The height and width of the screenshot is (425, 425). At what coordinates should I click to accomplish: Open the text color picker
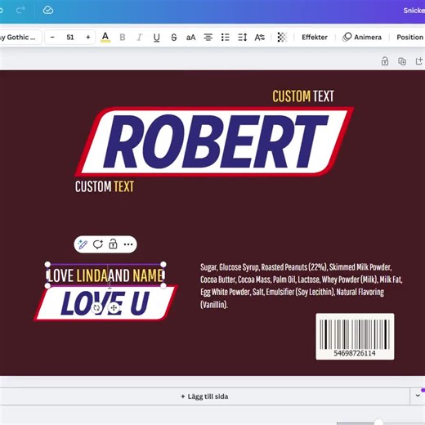[105, 37]
